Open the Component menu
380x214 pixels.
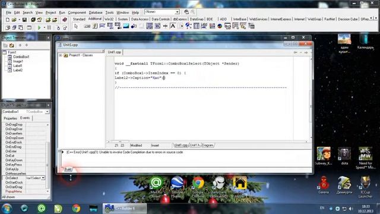77,12
